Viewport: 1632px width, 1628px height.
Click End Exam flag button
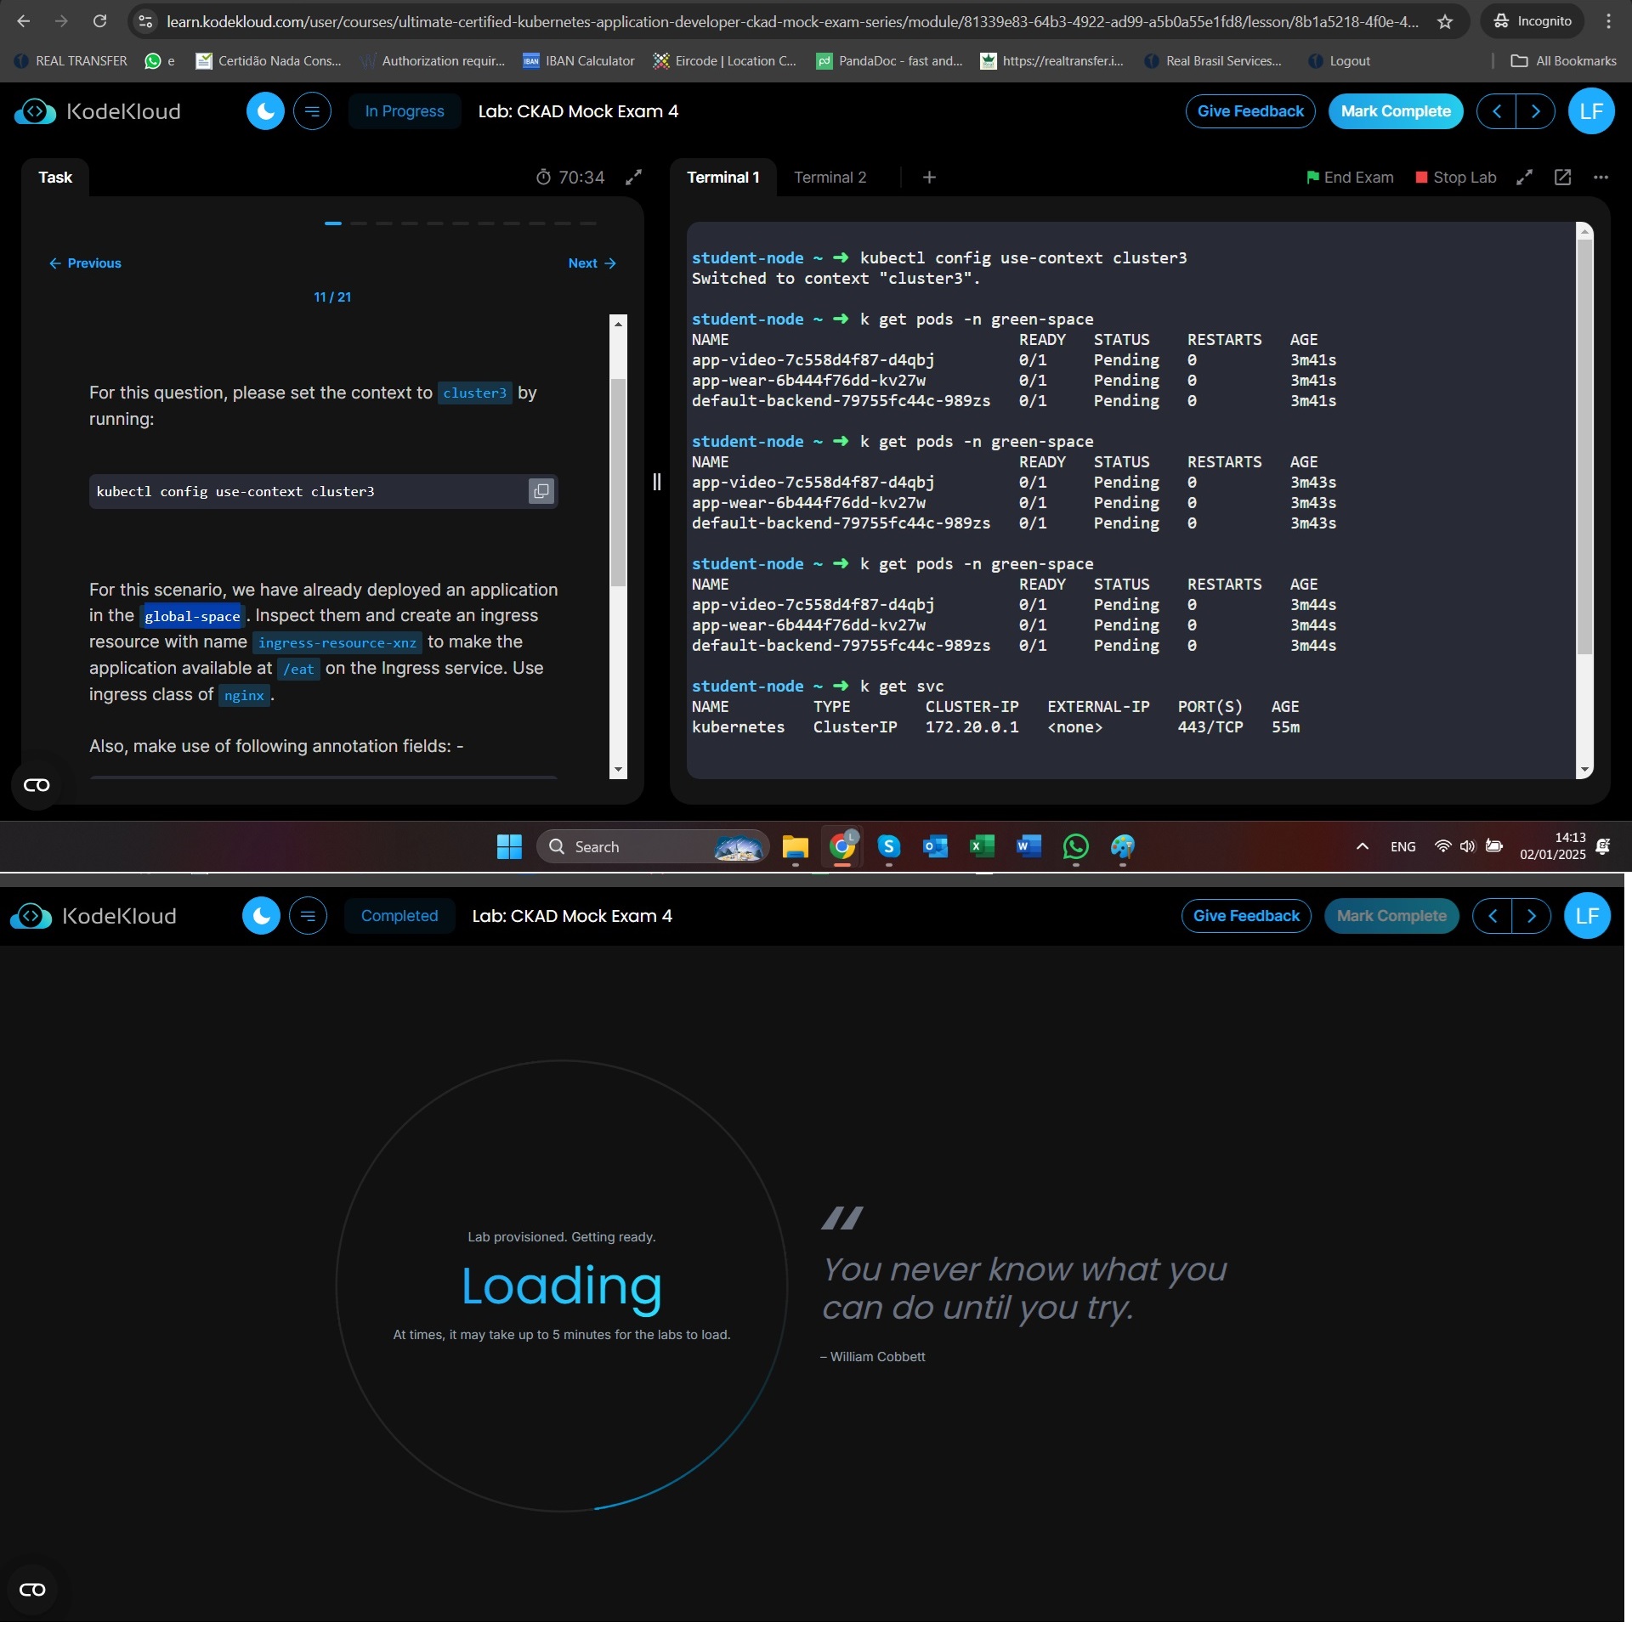tap(1350, 178)
